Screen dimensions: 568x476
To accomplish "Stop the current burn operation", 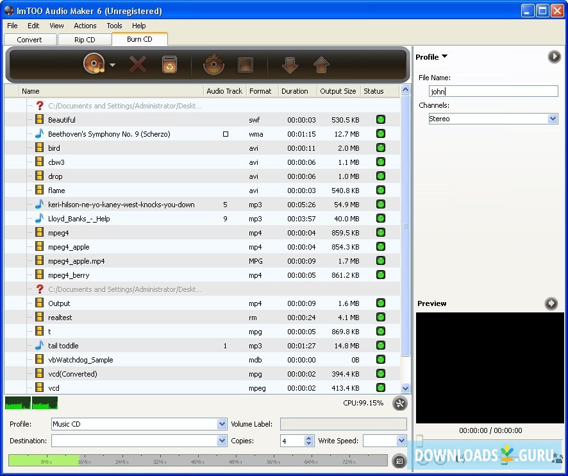I will [x=246, y=64].
